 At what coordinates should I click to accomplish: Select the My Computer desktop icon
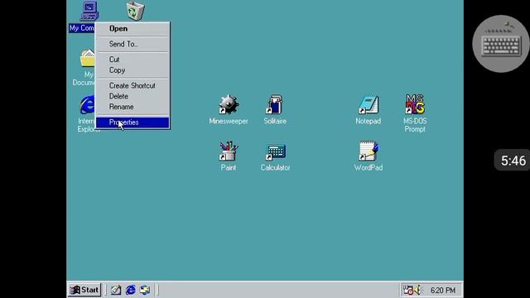click(x=89, y=11)
